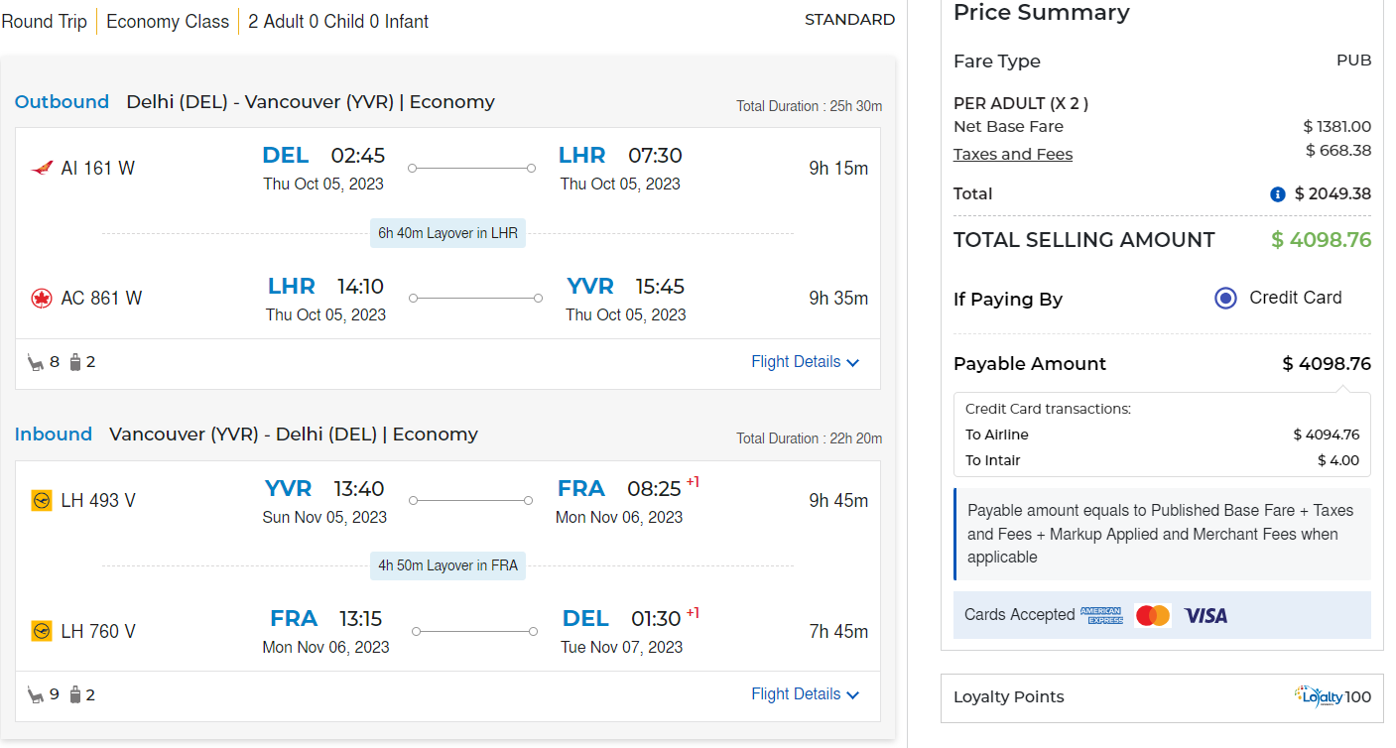Click the green total selling amount $4098.76
Image resolution: width=1396 pixels, height=748 pixels.
(1321, 240)
